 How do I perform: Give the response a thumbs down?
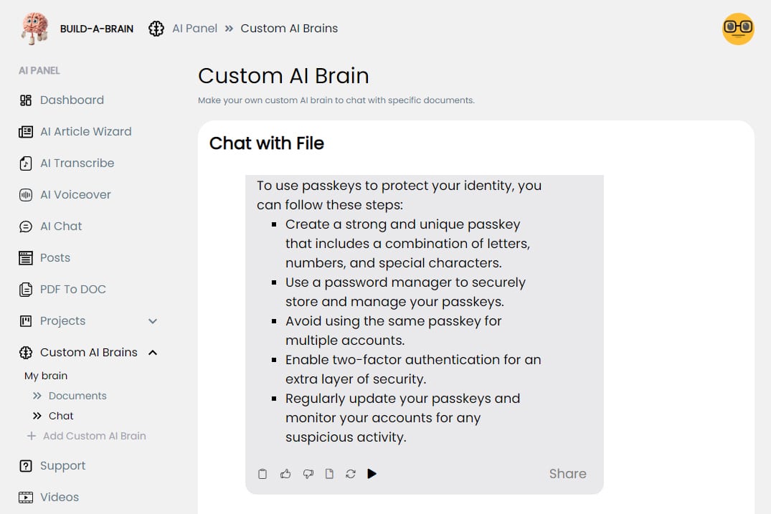click(308, 473)
